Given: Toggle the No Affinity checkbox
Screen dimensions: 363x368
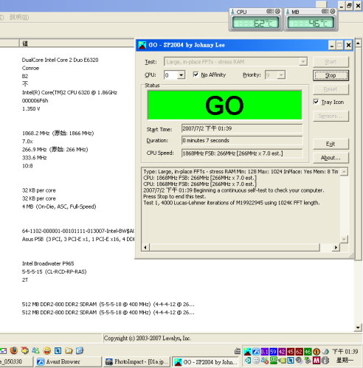Looking at the screenshot, I should click(196, 74).
